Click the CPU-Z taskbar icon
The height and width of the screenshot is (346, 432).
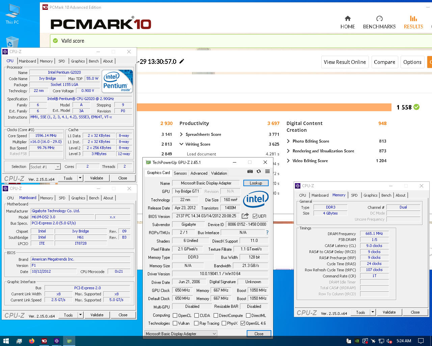point(56,341)
